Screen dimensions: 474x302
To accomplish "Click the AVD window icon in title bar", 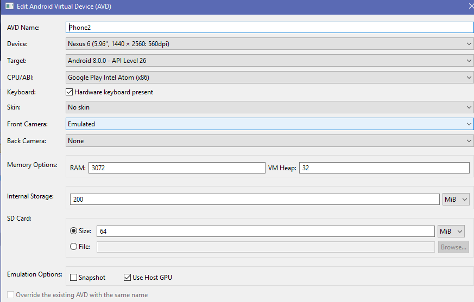I will [x=9, y=7].
